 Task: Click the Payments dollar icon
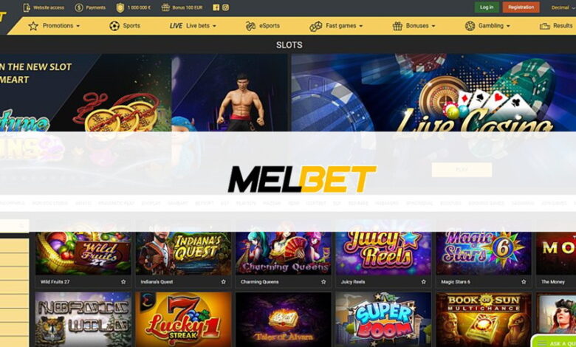pyautogui.click(x=78, y=7)
